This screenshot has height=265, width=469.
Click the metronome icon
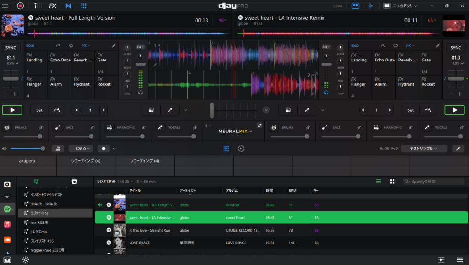[58, 149]
